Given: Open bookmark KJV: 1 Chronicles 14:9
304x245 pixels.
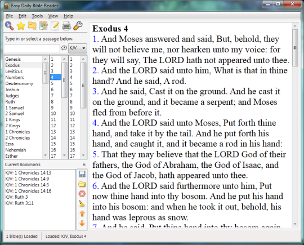Looking at the screenshot, I should point(27,179).
